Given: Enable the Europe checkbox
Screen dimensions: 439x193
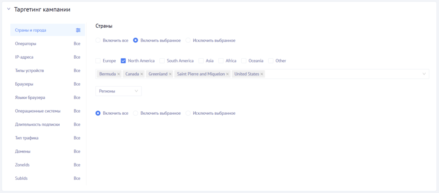Looking at the screenshot, I should pos(98,61).
